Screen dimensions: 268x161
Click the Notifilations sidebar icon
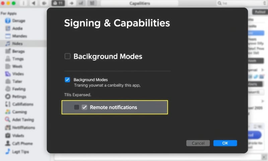coord(8,127)
